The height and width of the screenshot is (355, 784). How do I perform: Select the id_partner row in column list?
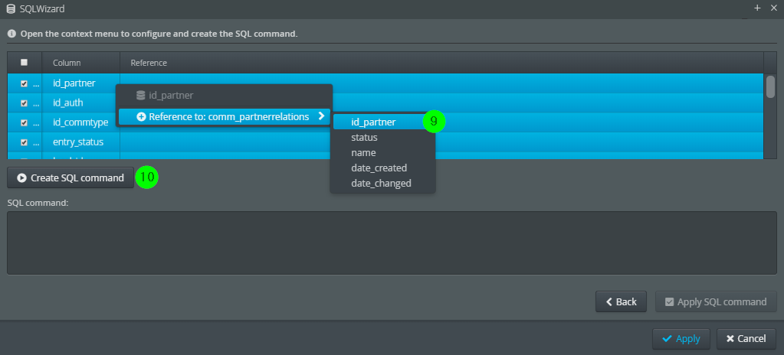[x=385, y=83]
